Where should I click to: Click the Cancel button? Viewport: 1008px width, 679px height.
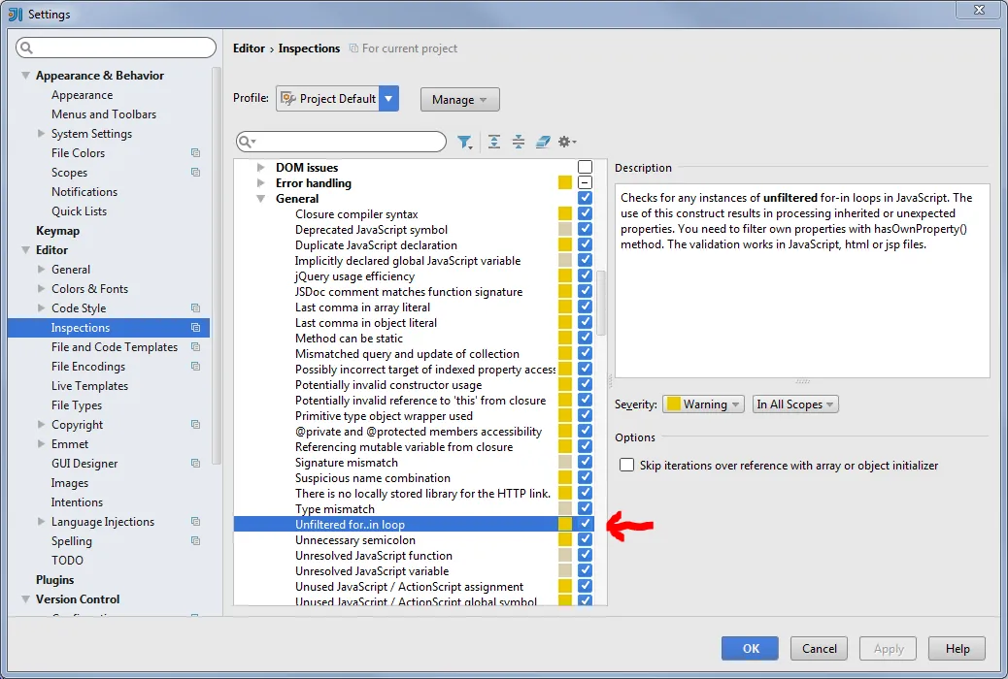pos(819,649)
